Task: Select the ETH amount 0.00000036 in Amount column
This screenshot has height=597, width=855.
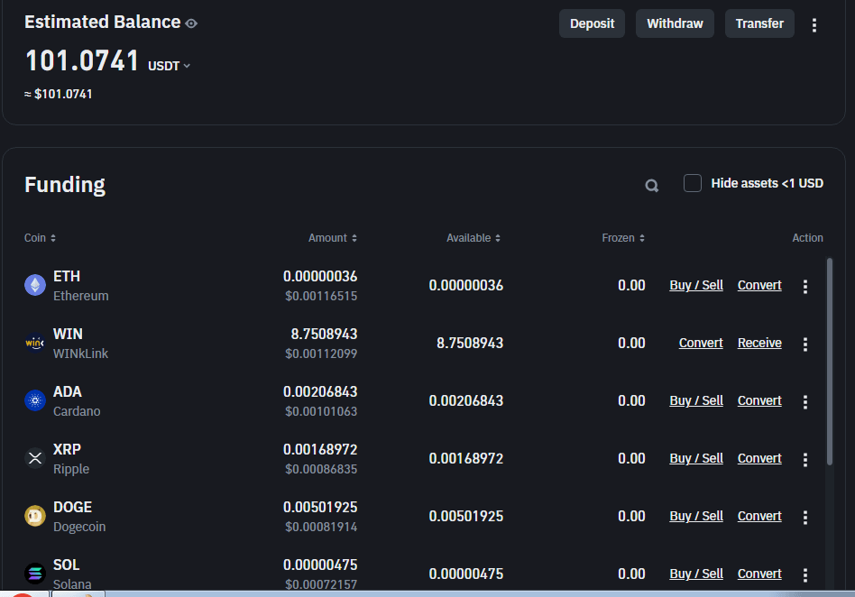Action: pyautogui.click(x=320, y=277)
